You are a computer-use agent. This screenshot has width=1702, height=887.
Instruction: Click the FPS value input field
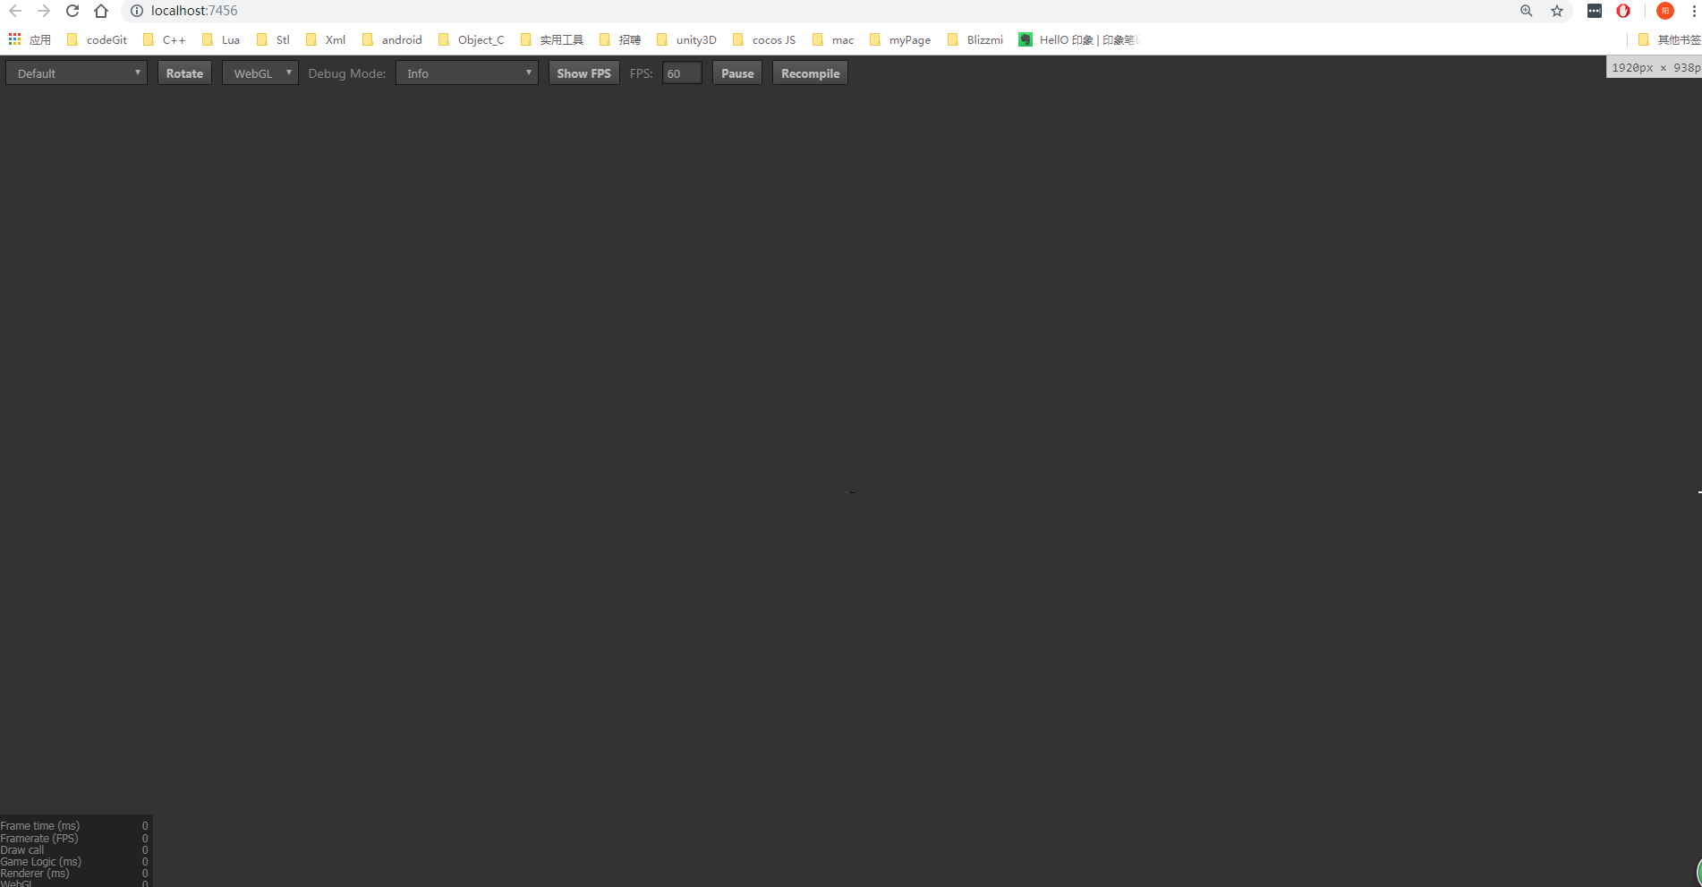[682, 73]
